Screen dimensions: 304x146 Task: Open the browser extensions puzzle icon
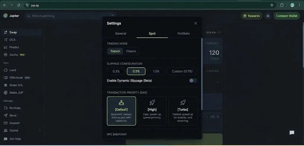(x=282, y=5)
